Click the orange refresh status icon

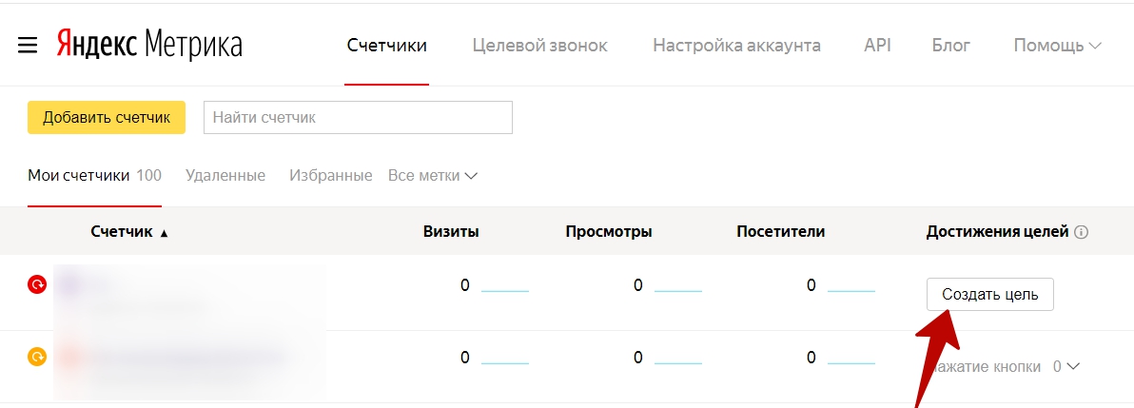[37, 358]
